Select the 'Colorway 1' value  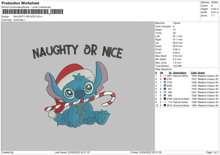19,20
